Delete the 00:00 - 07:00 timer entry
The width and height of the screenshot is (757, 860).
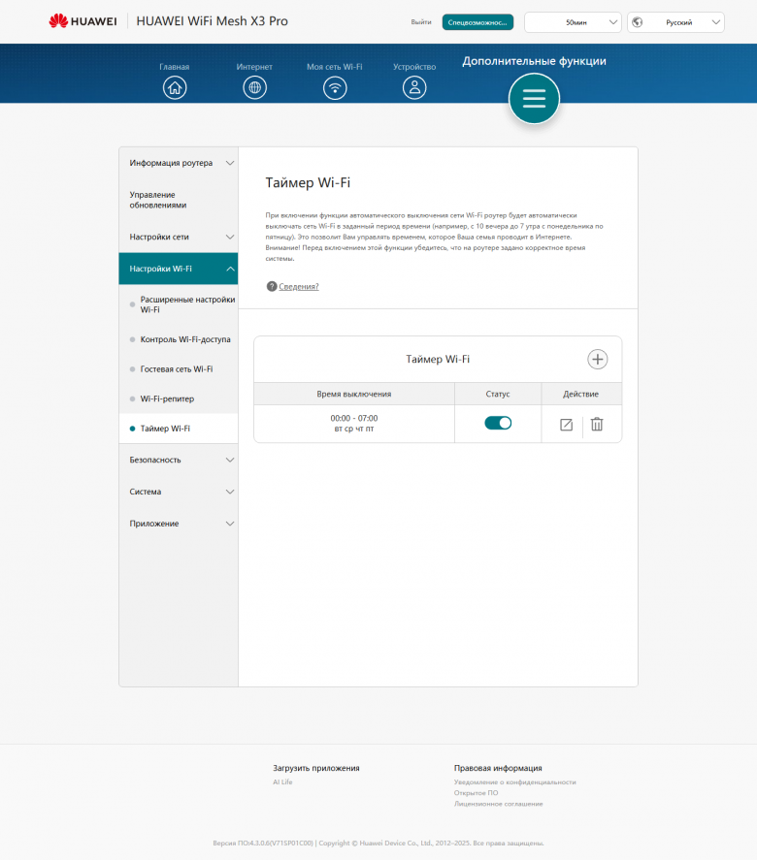click(x=597, y=424)
